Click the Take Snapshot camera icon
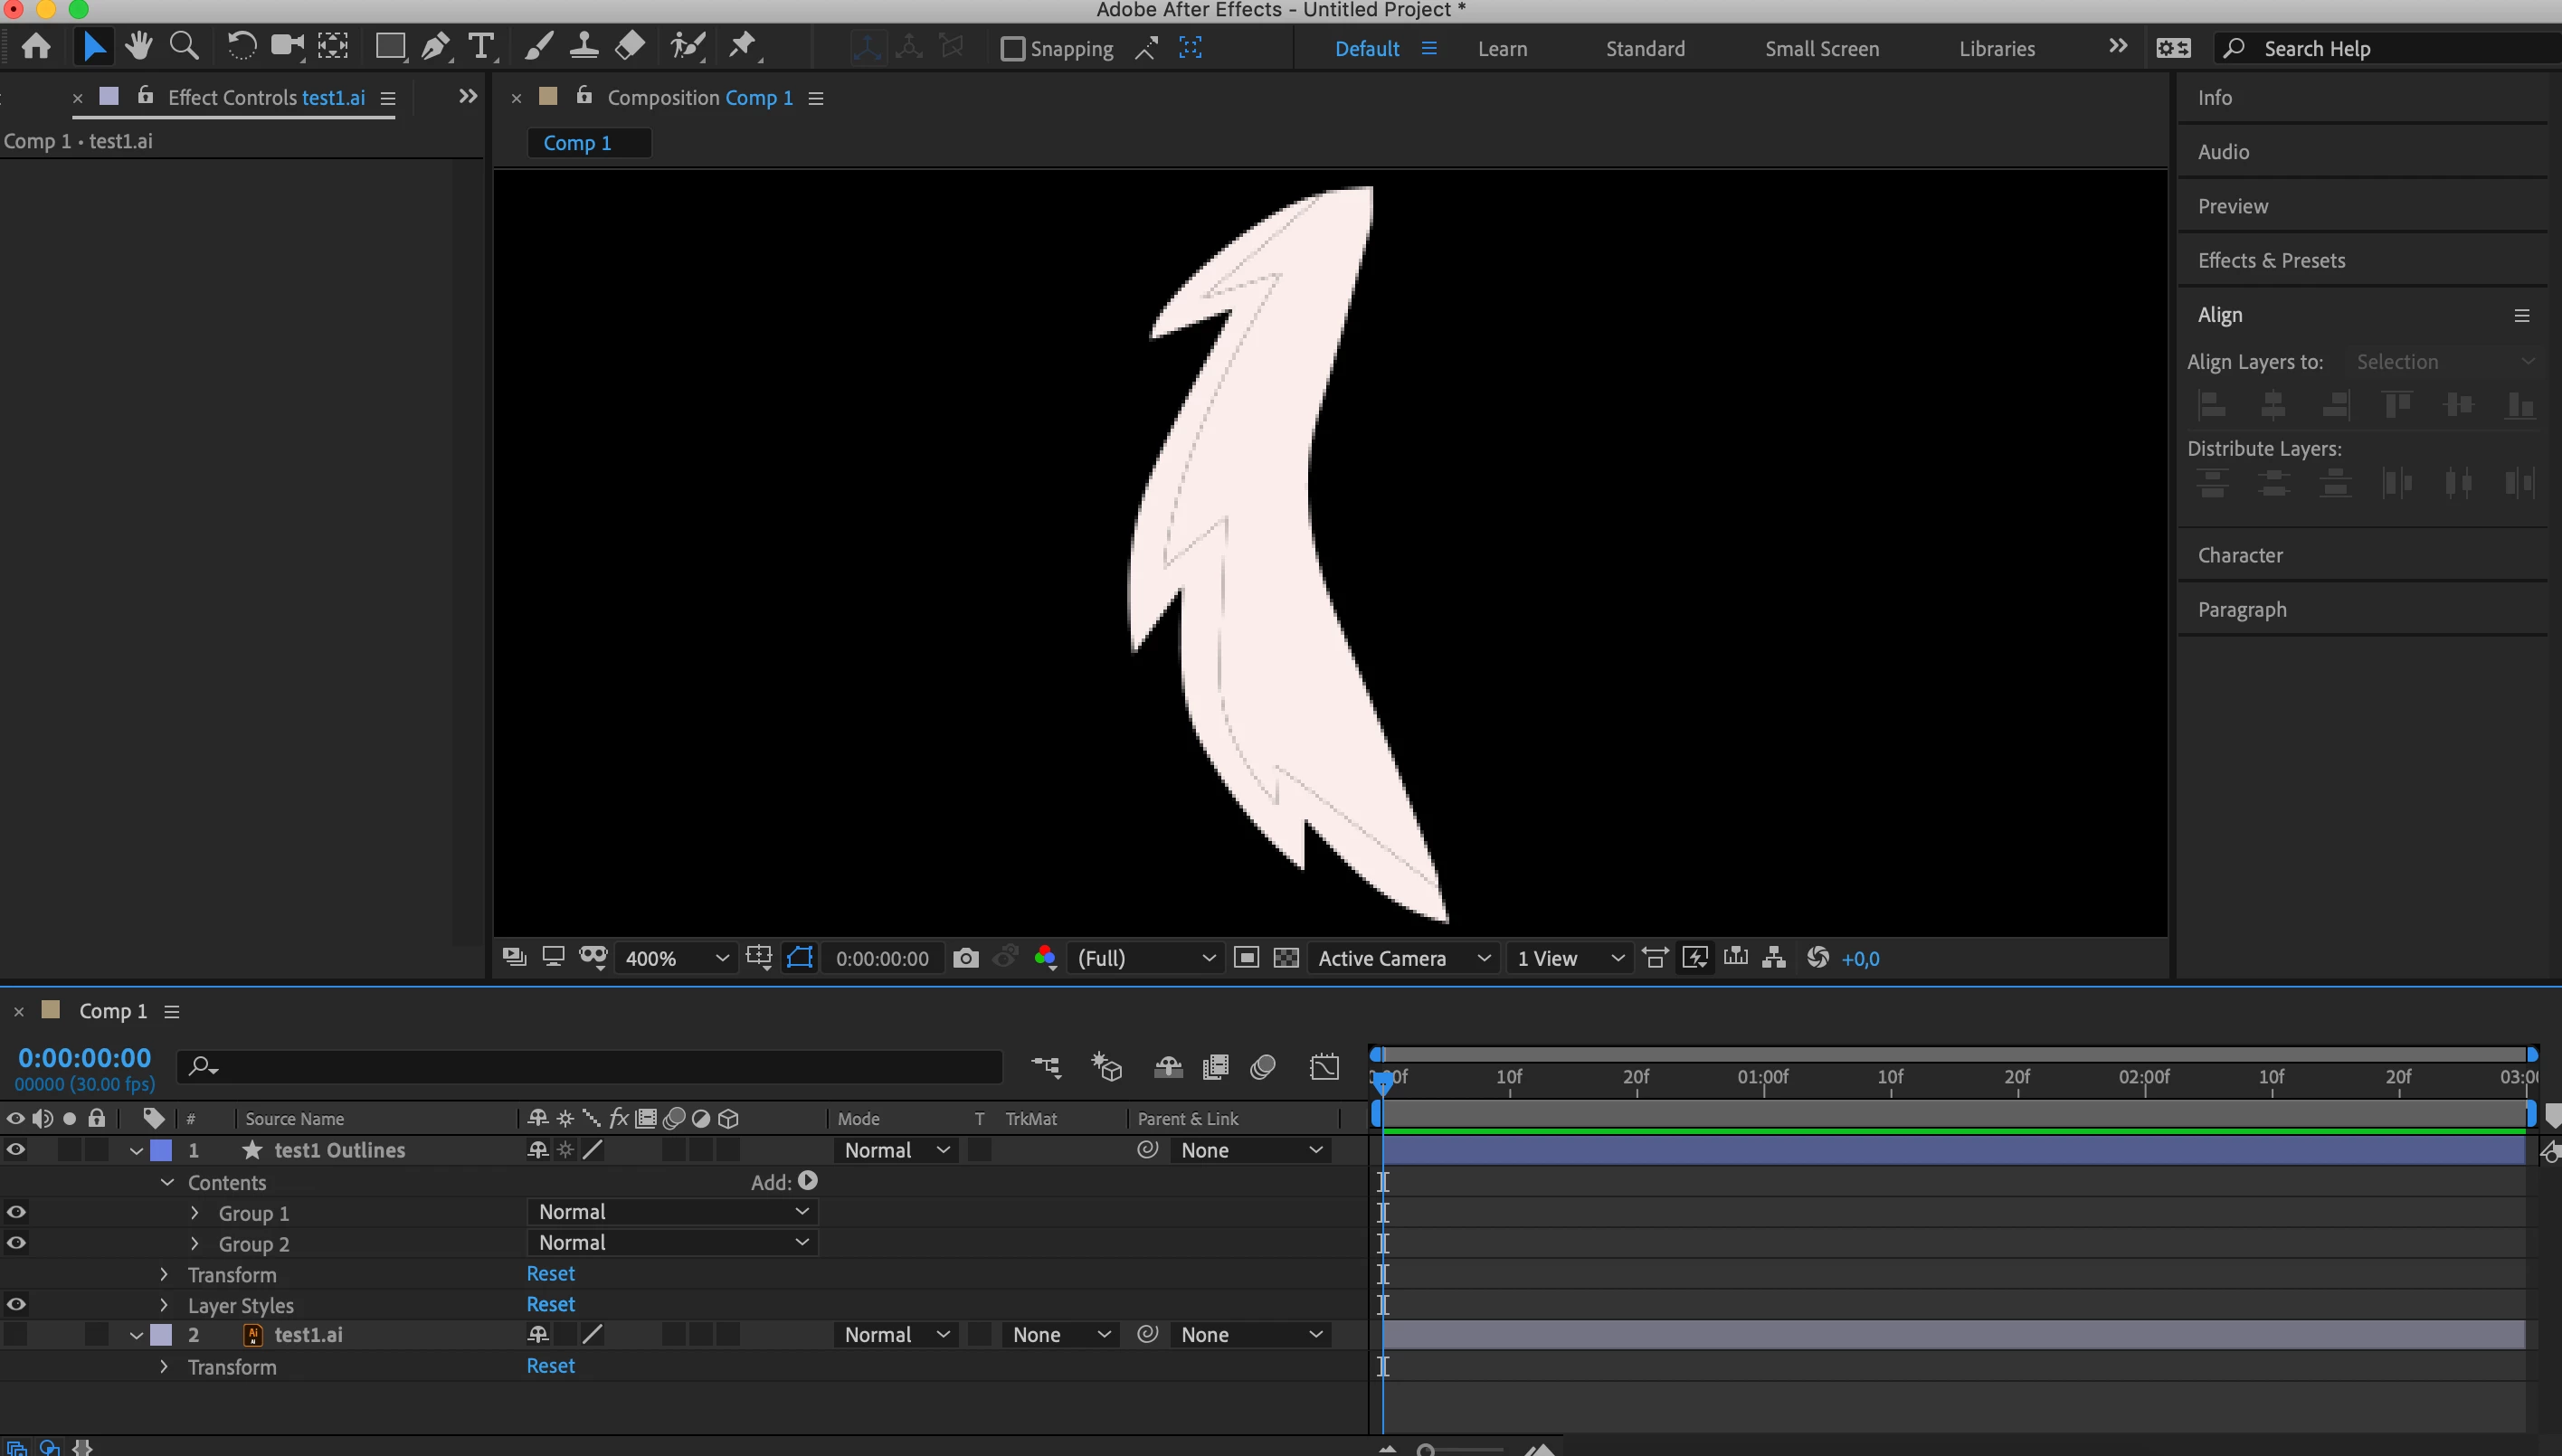 tap(965, 958)
